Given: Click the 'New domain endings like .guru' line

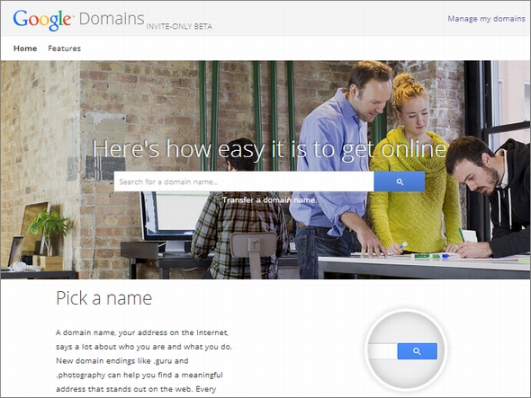Looking at the screenshot, I should click(x=122, y=361).
